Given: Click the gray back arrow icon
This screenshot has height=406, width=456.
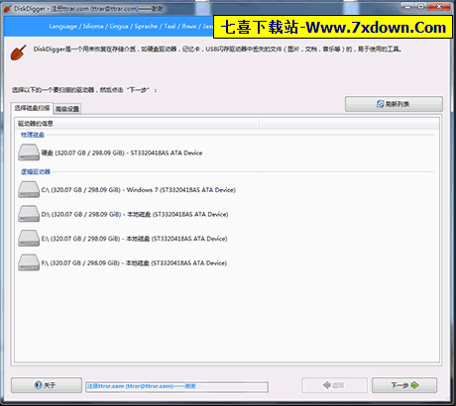Looking at the screenshot, I should (x=327, y=385).
